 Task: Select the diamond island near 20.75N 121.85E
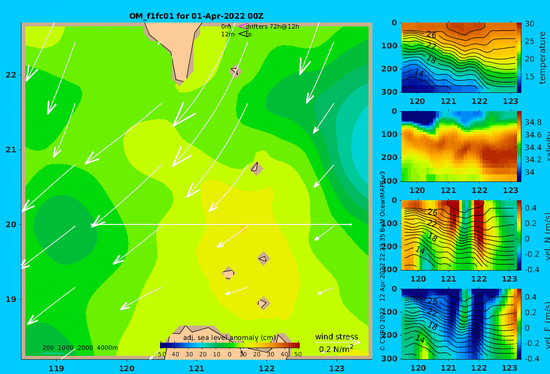(x=256, y=168)
